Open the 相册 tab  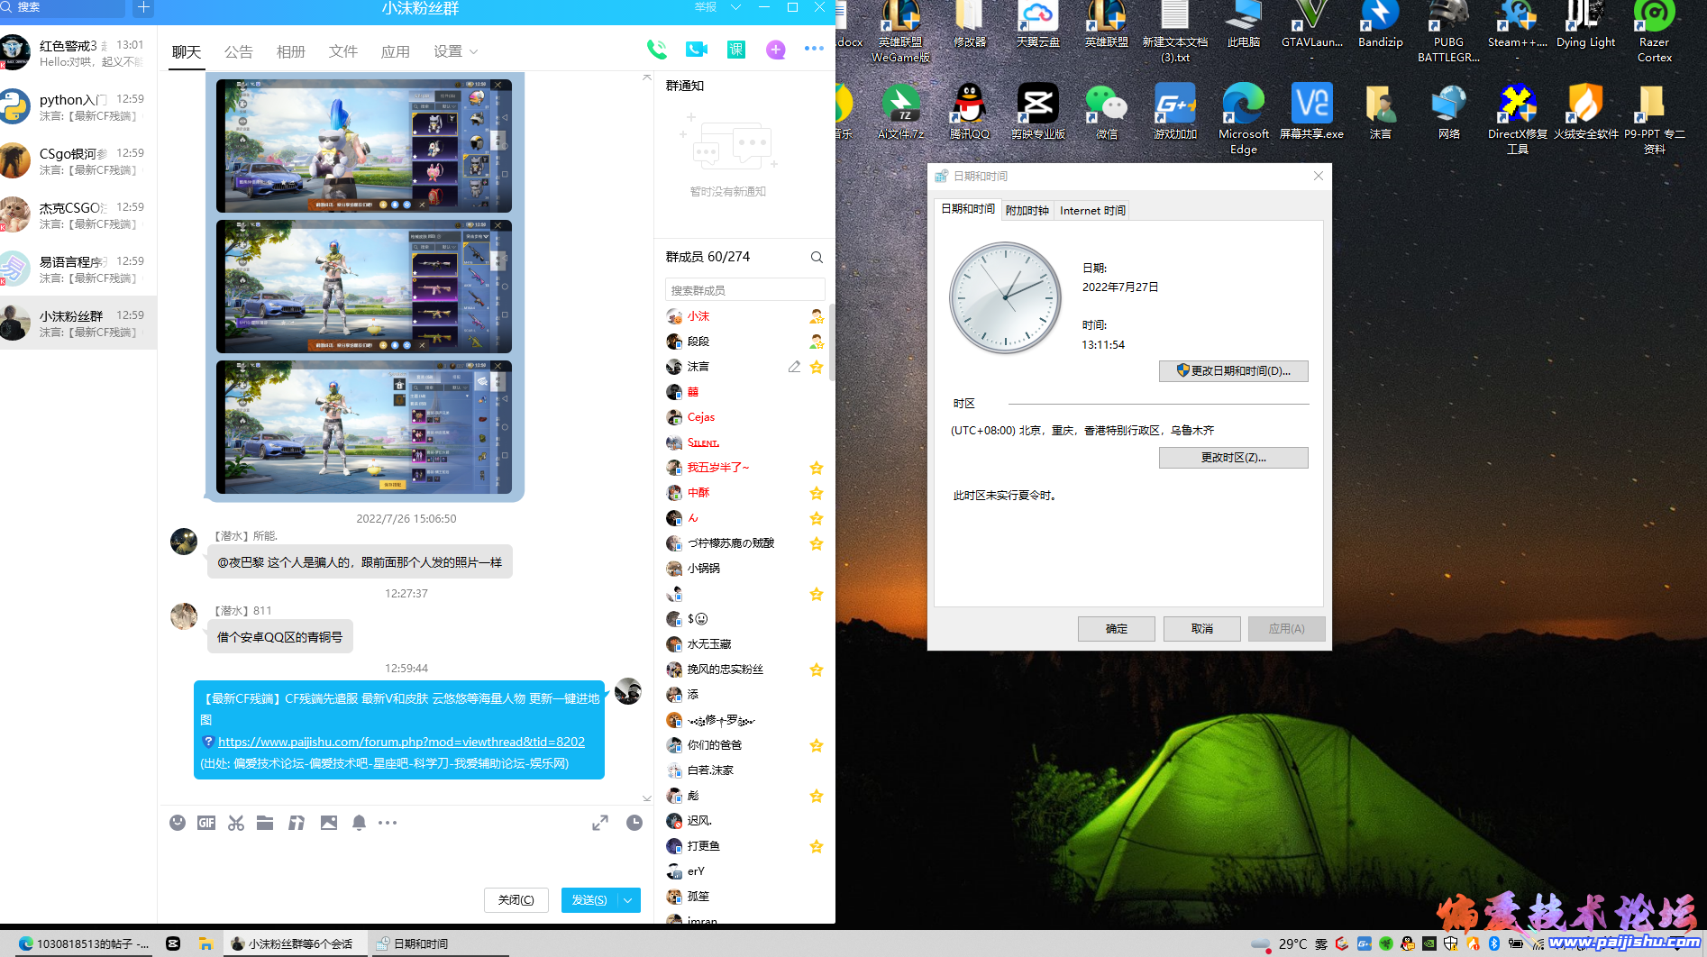(x=291, y=52)
